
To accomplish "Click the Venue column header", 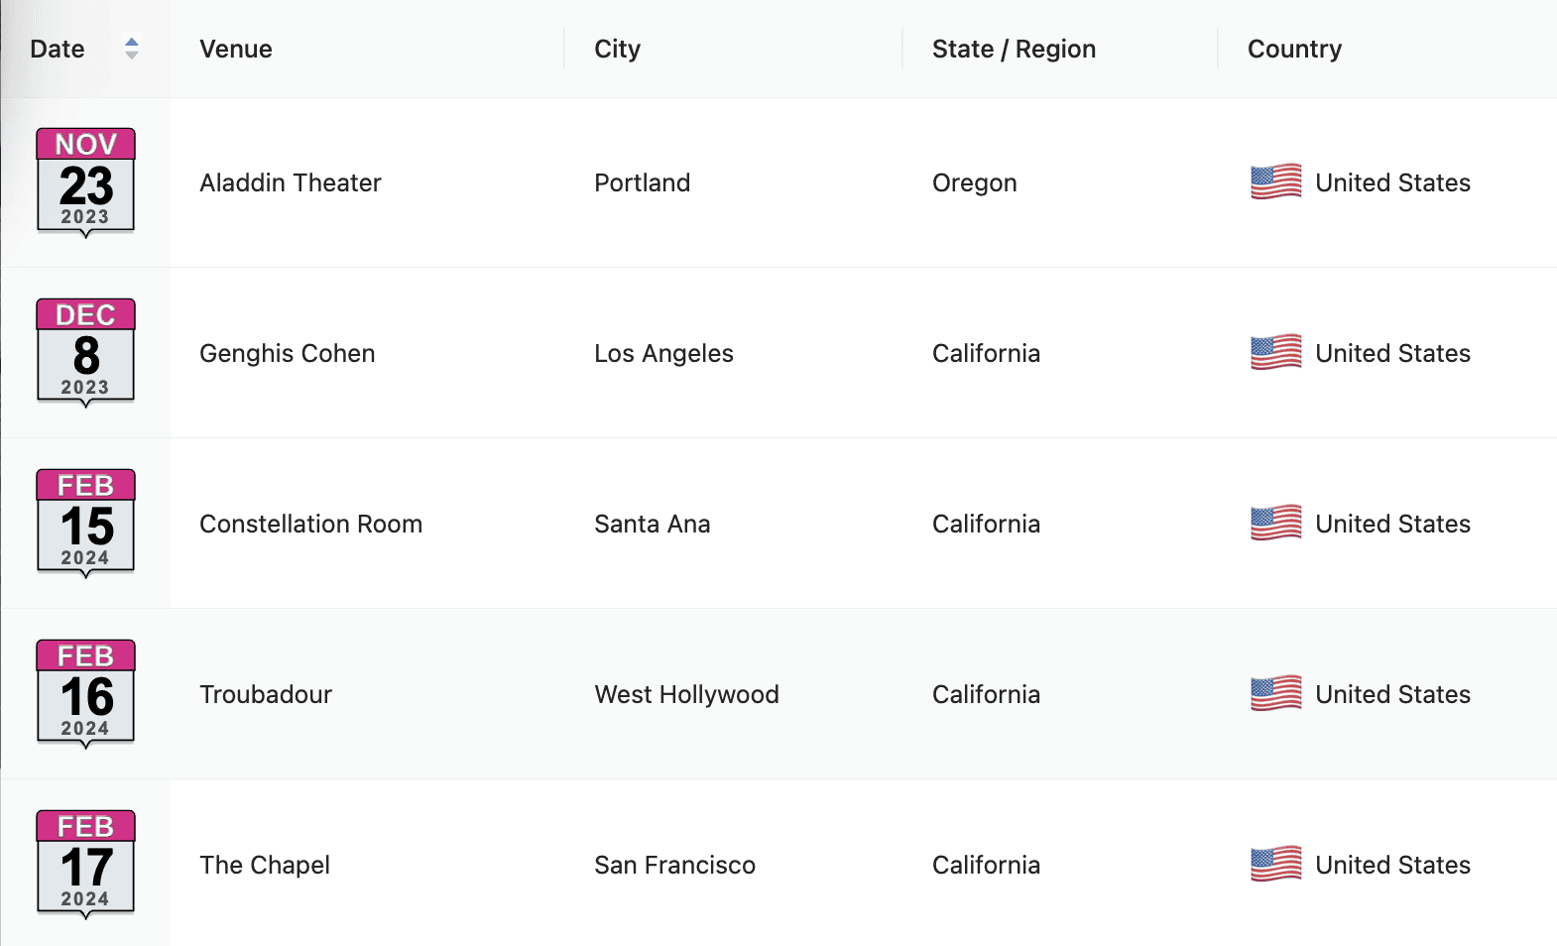I will [x=236, y=49].
